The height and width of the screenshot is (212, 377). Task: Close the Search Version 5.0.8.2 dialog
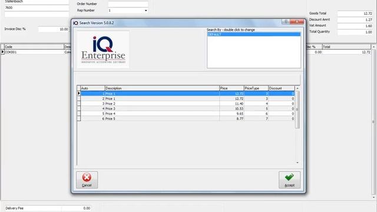click(297, 22)
